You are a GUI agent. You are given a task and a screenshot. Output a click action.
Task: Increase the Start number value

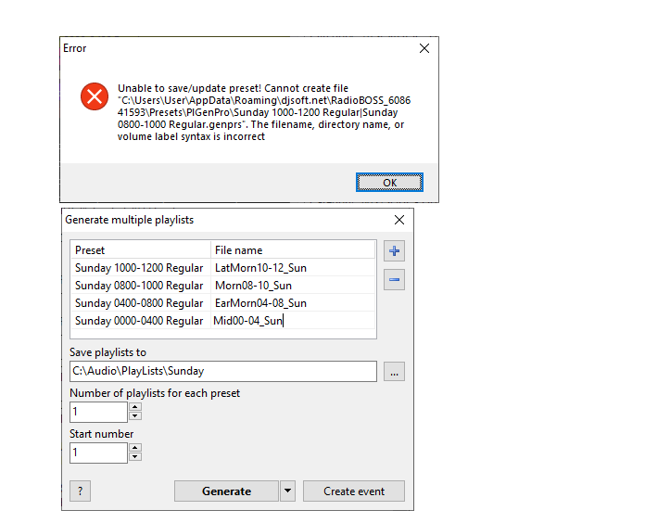(135, 448)
